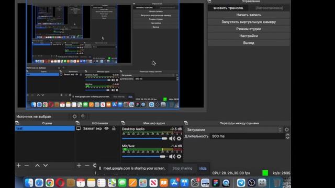Select the Захват экр source row
335x188 pixels.
point(97,128)
